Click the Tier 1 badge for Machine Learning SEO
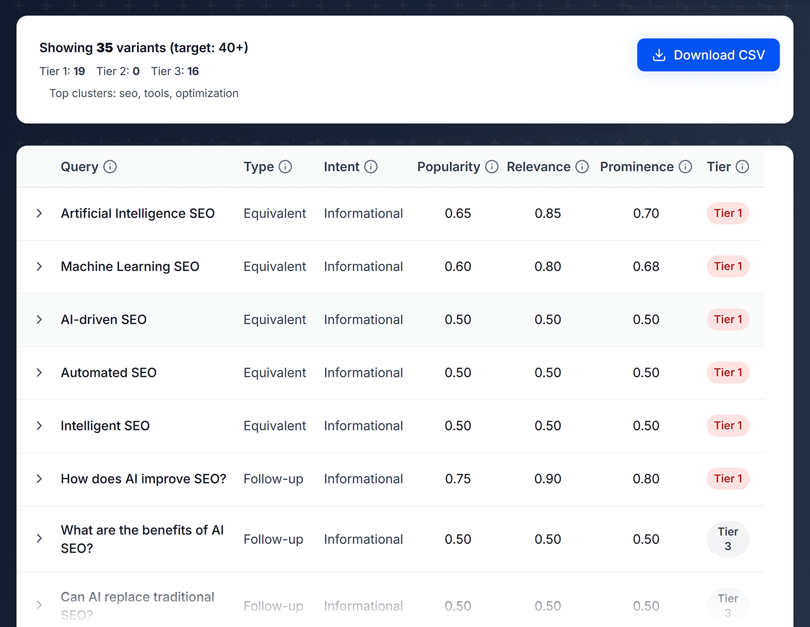Image resolution: width=810 pixels, height=627 pixels. [728, 266]
